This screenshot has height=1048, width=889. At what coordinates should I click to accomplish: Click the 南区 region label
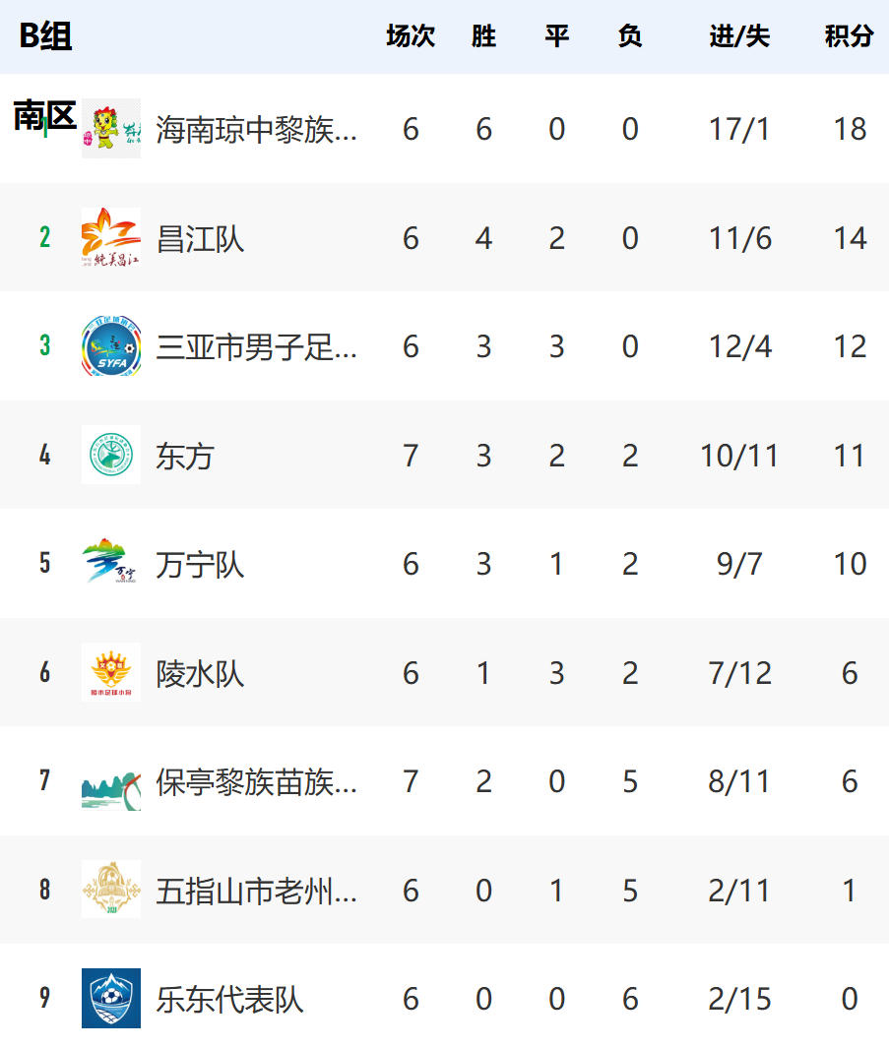click(45, 116)
